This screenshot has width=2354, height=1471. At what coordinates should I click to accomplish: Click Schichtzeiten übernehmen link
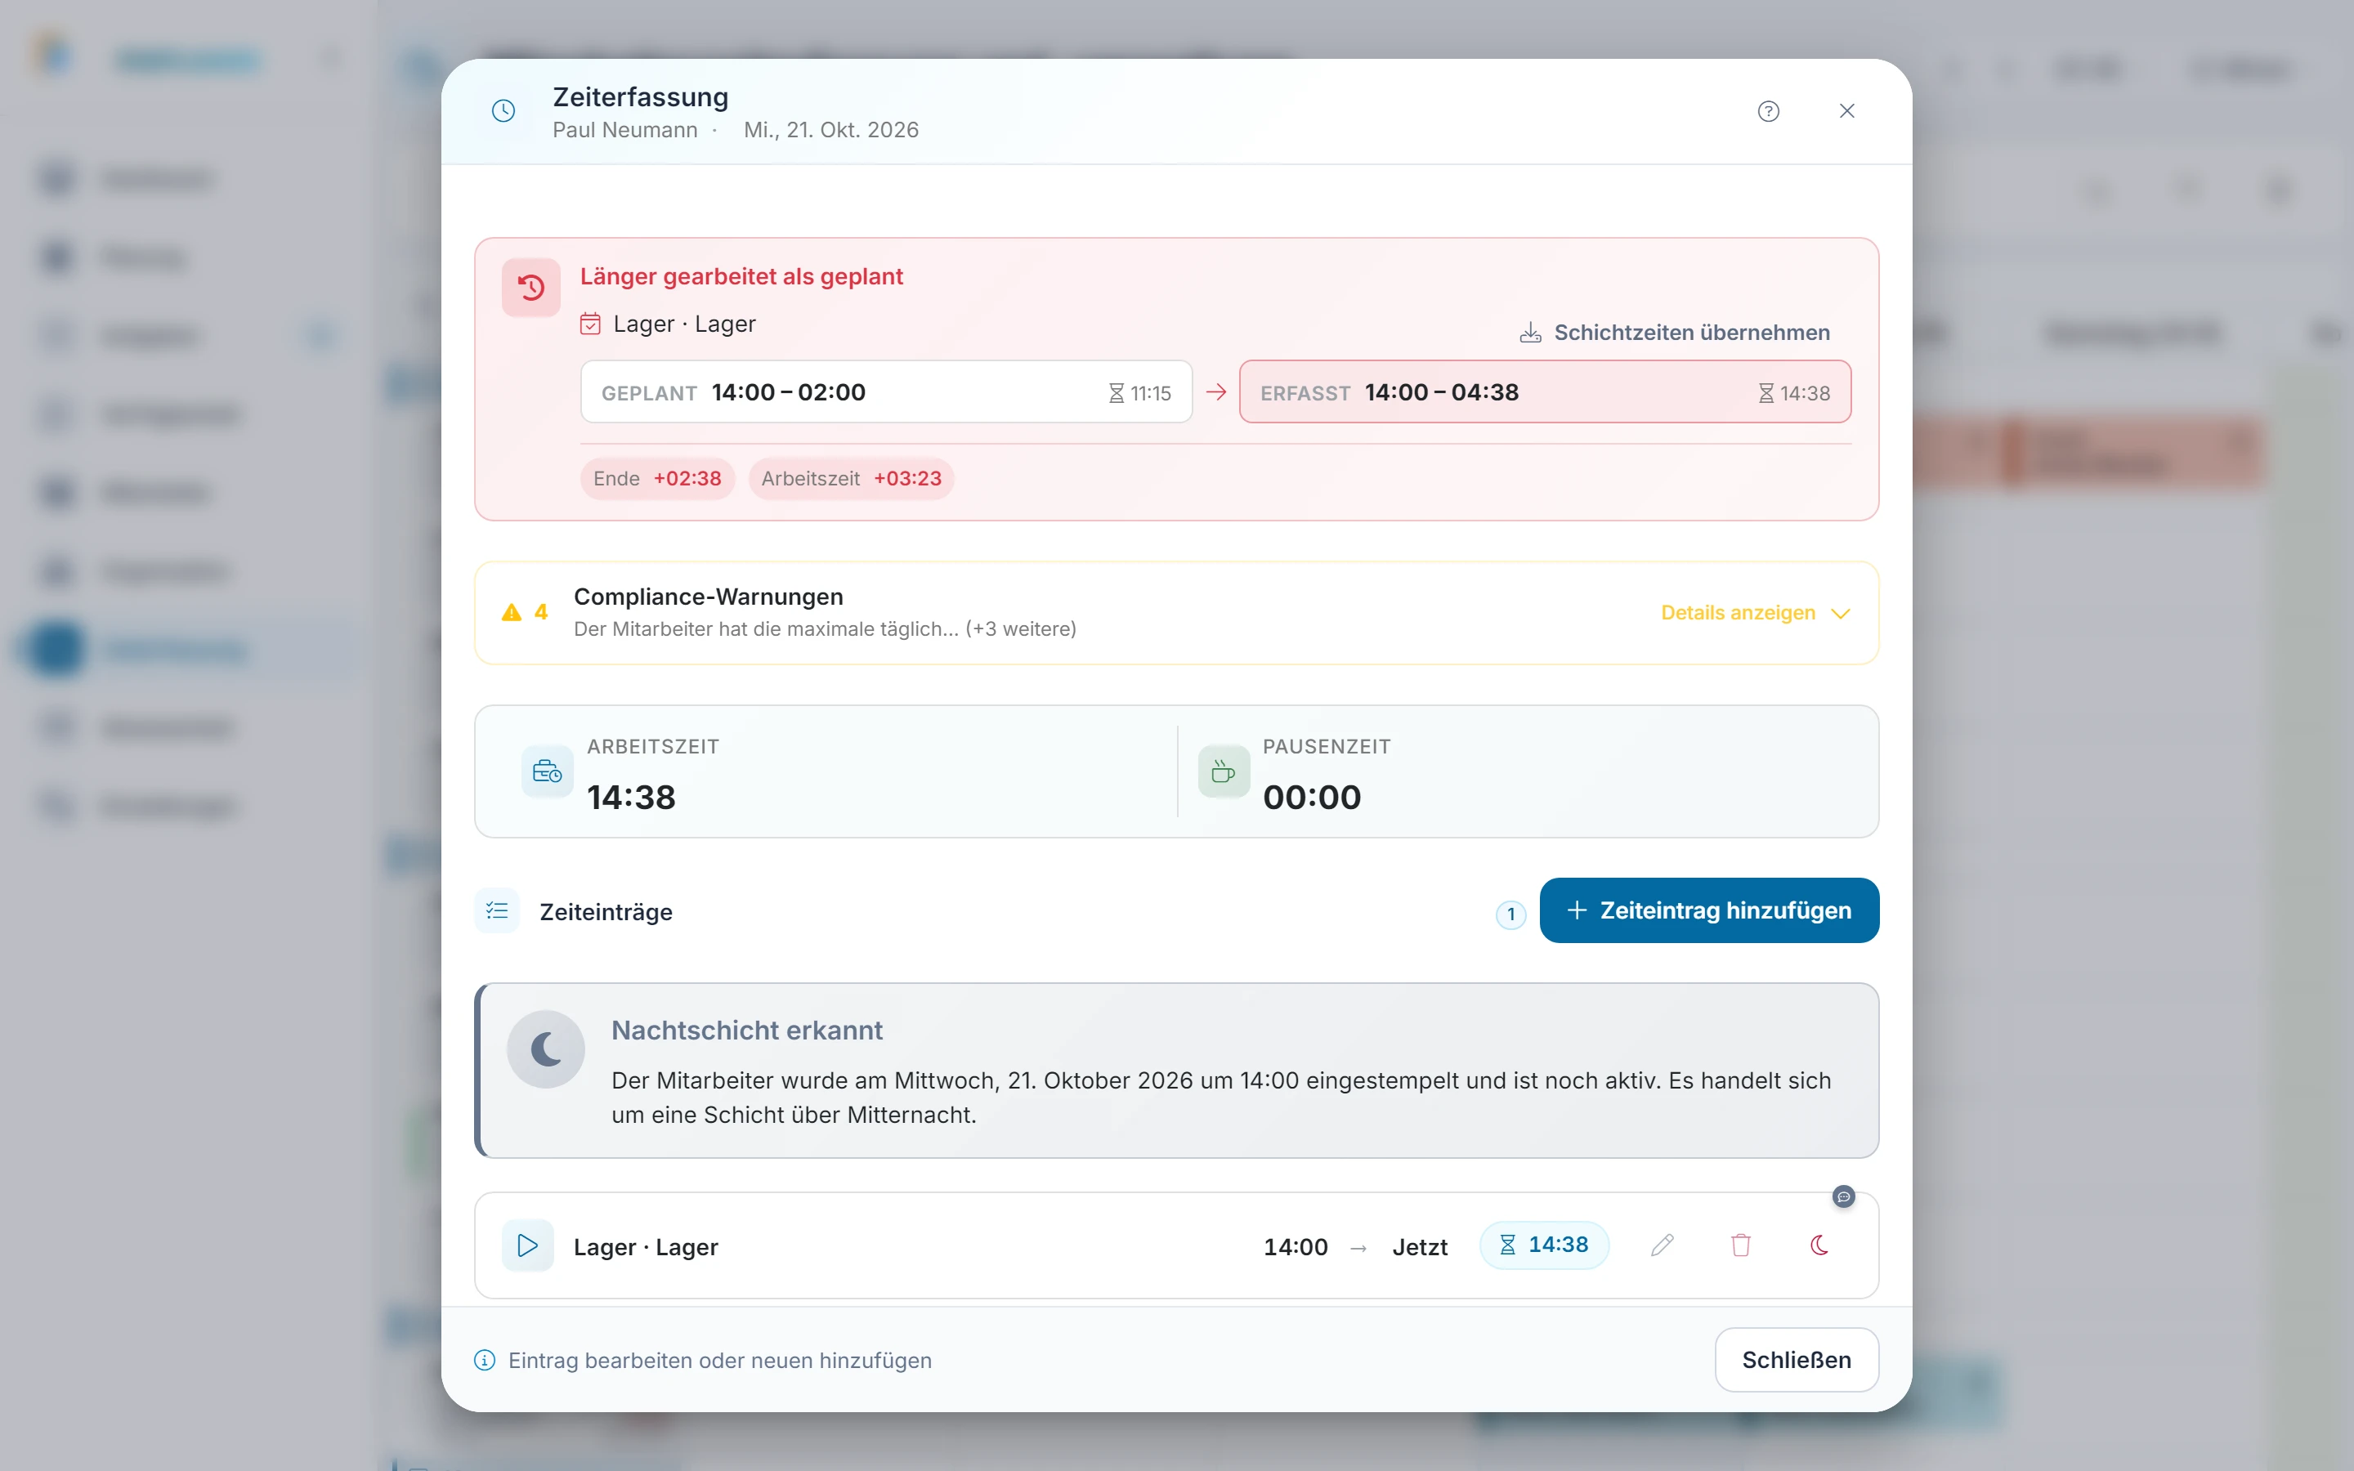point(1674,333)
